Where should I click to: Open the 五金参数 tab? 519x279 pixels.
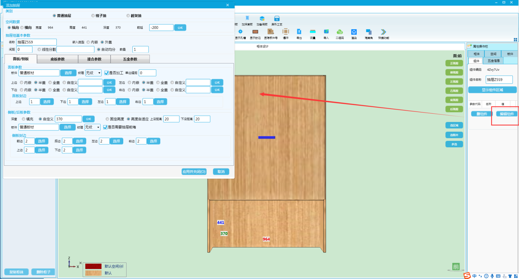click(130, 59)
